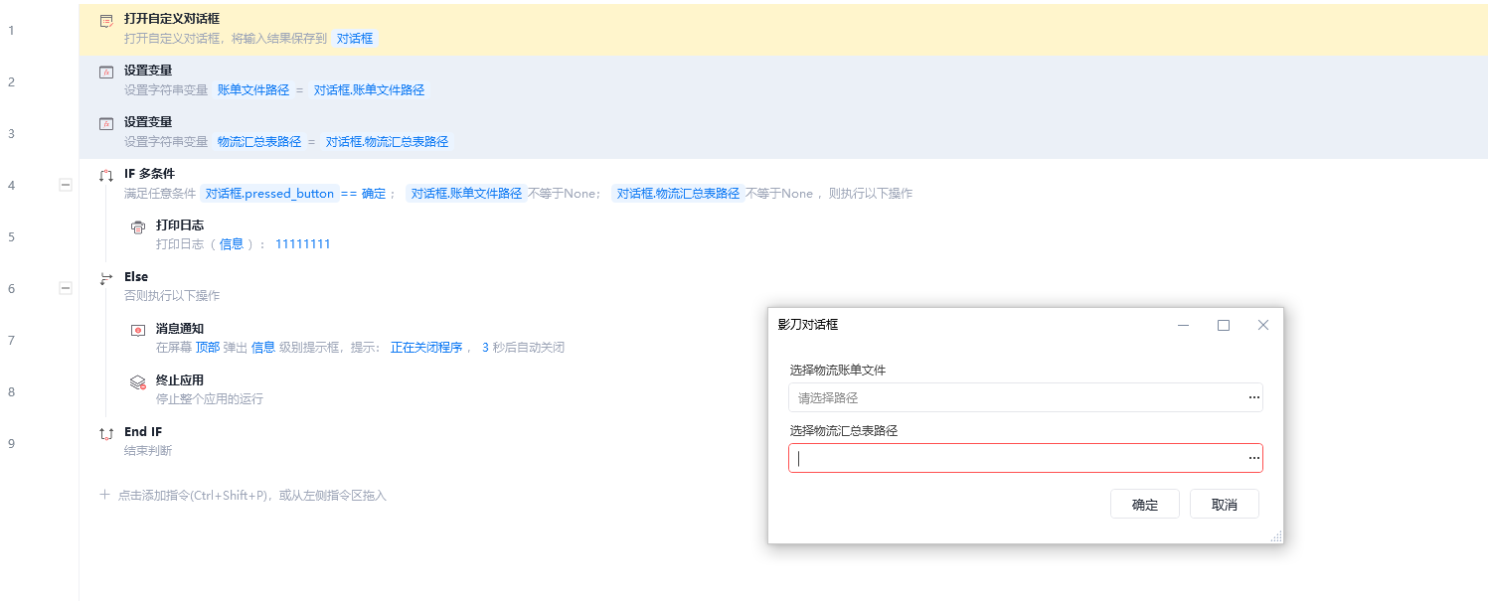
Task: Select the 打开自定义对话框 step title
Action: pos(172,19)
